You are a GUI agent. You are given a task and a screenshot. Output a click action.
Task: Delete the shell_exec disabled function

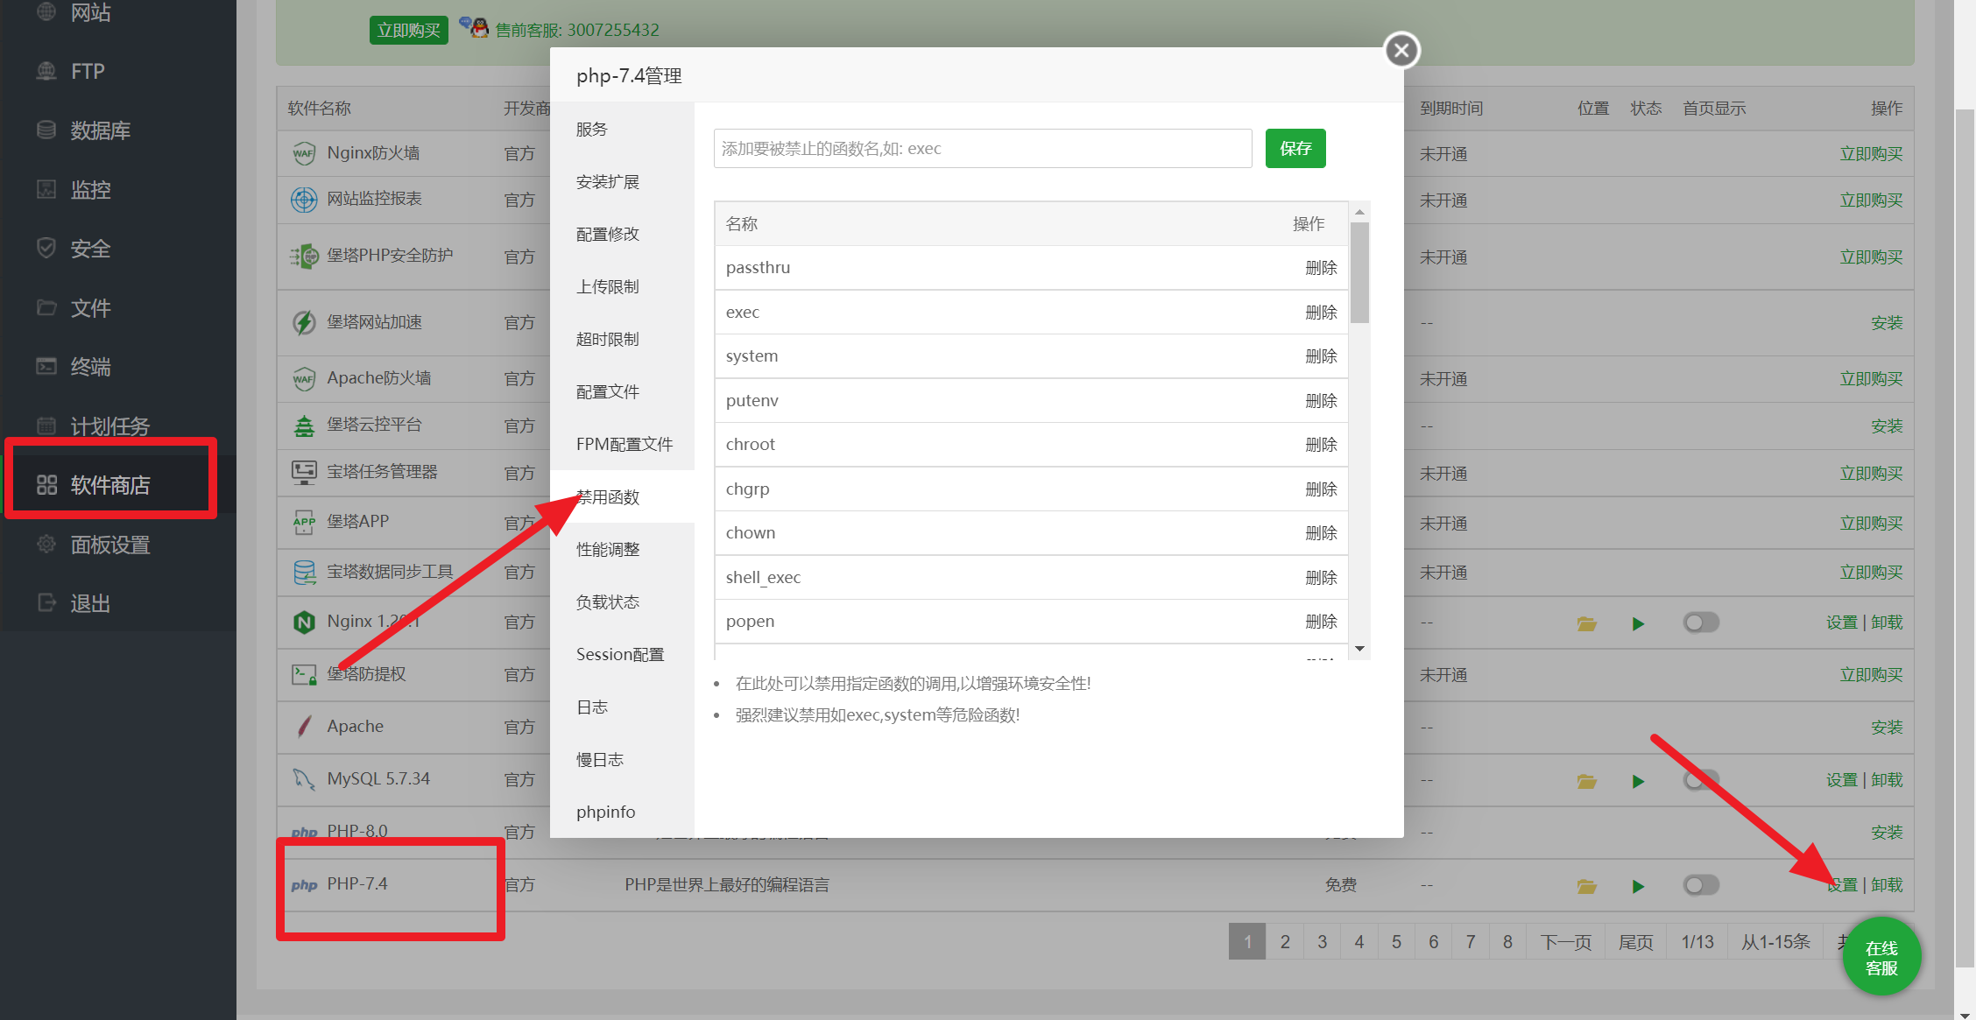coord(1320,578)
